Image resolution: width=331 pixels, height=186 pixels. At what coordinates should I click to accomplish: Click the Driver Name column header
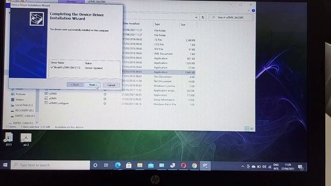point(57,63)
